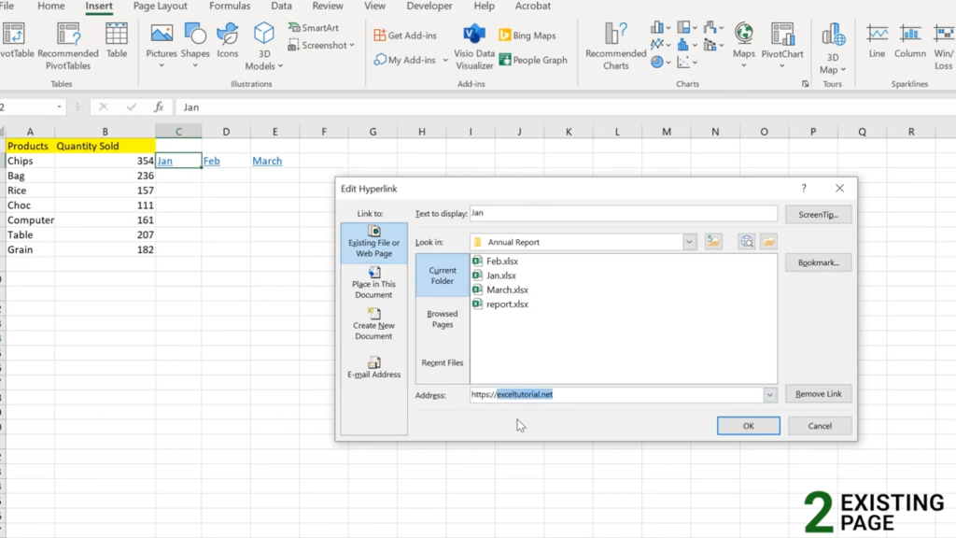Click the Remove Link button
The height and width of the screenshot is (538, 956).
tap(818, 393)
